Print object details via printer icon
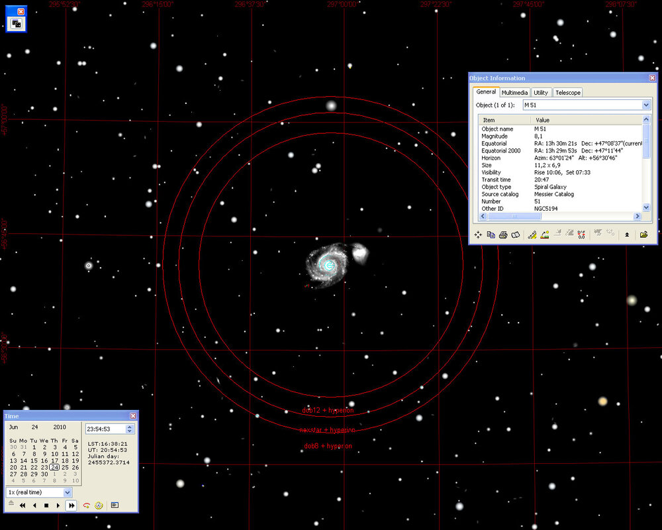 503,235
